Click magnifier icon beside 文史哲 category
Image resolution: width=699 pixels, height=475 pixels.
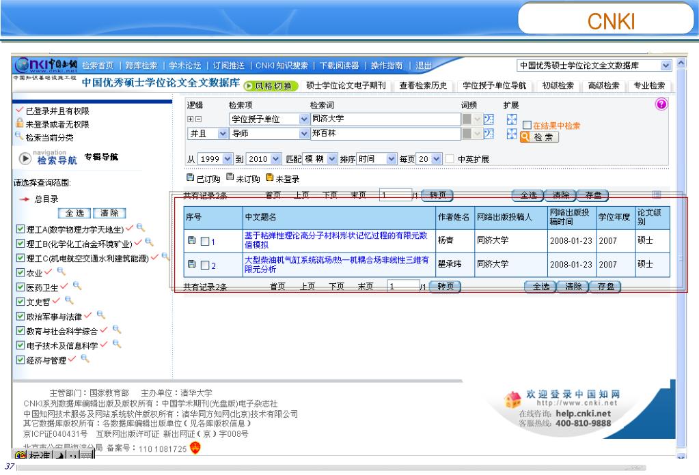coord(69,300)
